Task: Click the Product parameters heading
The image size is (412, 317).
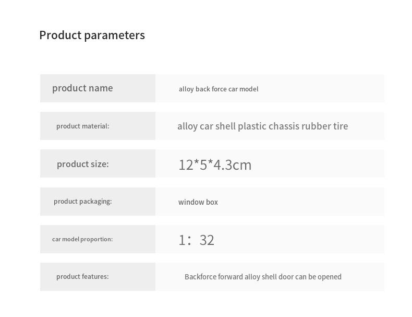Action: click(x=92, y=35)
